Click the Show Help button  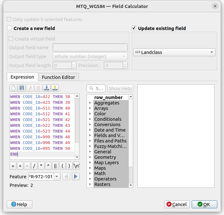pos(120,88)
